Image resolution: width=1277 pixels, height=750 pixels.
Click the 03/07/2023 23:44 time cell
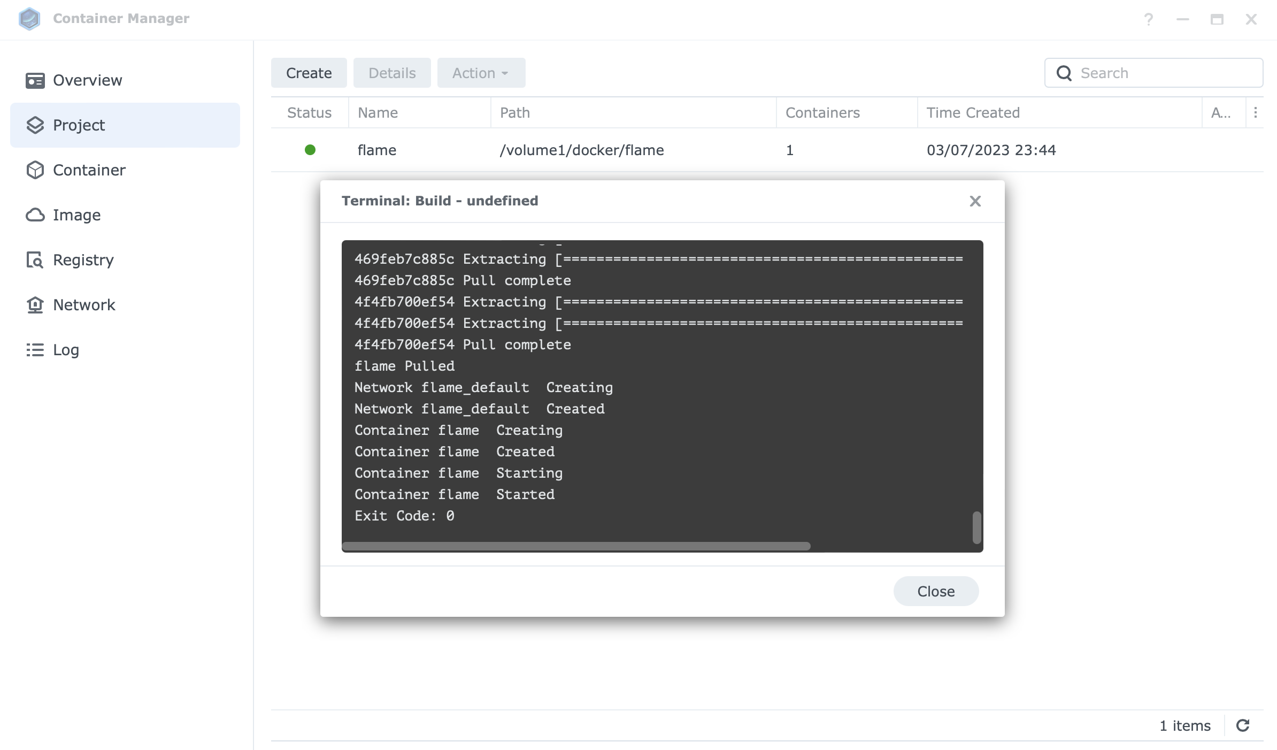click(x=991, y=150)
